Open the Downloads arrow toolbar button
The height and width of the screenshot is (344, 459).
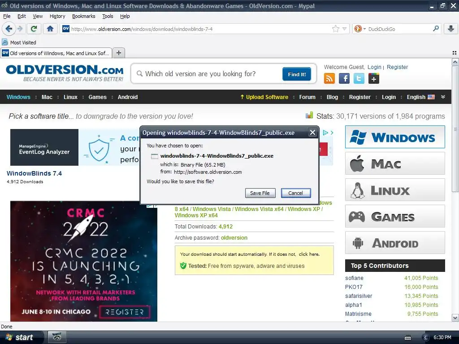coord(451,29)
